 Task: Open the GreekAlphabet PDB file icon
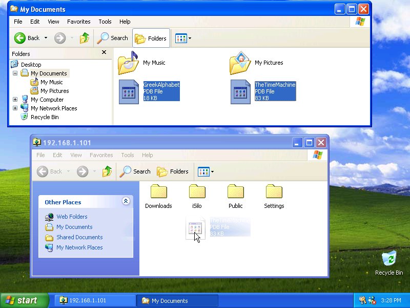click(x=129, y=92)
